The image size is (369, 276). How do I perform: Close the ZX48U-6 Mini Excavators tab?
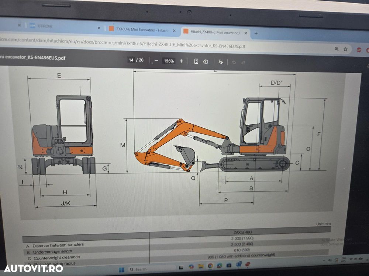pos(174,31)
